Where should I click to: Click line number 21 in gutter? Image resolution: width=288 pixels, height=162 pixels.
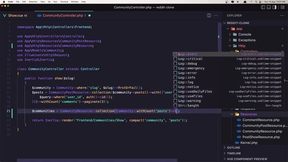(x=8, y=111)
